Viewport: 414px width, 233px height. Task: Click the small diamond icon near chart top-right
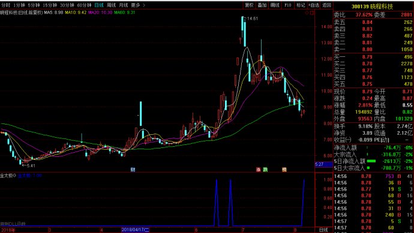coord(307,13)
